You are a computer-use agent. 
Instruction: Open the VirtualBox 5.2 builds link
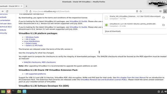[78, 27]
